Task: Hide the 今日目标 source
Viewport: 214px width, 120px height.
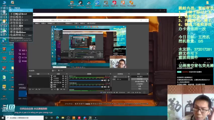Action: point(63,78)
